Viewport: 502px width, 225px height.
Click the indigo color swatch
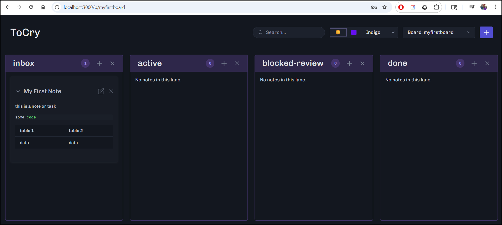pyautogui.click(x=354, y=32)
